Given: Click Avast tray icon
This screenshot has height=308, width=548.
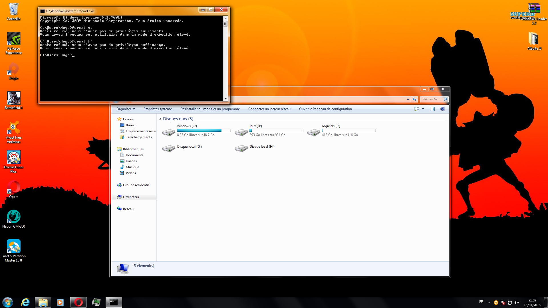Looking at the screenshot, I should pos(496,303).
